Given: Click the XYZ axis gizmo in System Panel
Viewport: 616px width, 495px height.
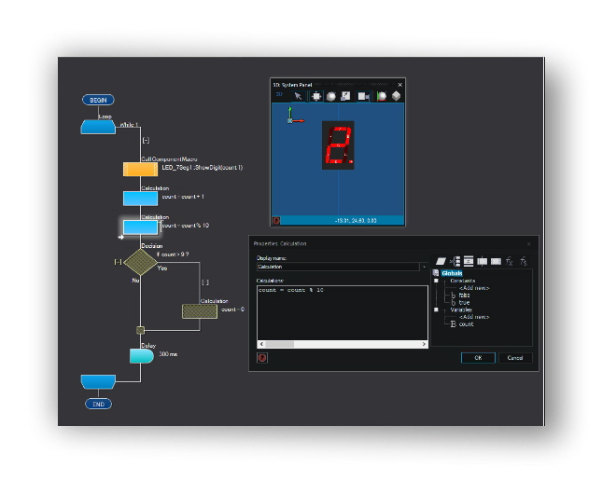Looking at the screenshot, I should 295,116.
